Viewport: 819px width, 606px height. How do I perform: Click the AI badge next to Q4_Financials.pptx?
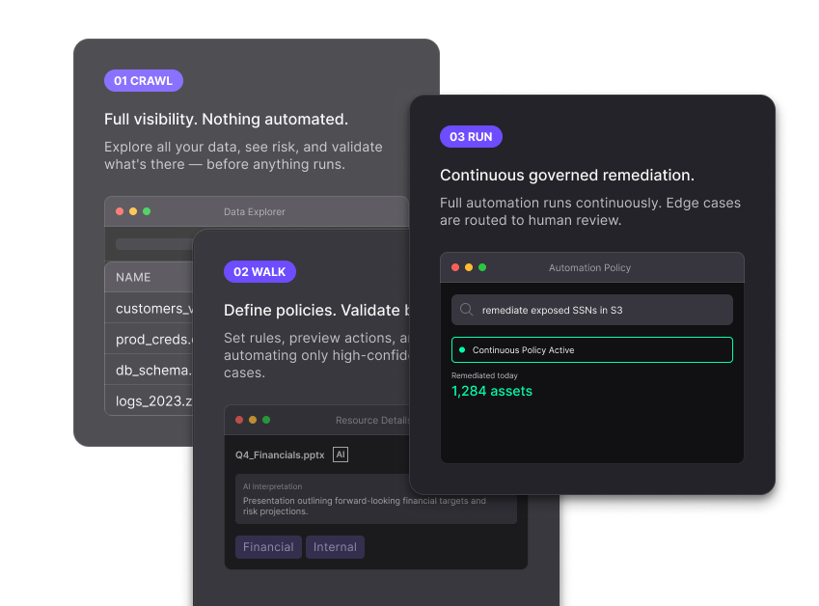point(341,454)
